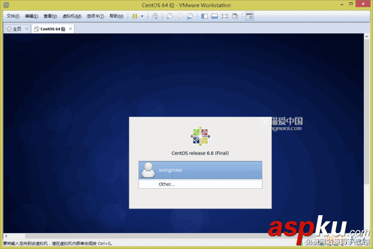Viewport: 373px width, 249px height.
Task: Close the CentOS 64 位 tab
Action: click(70, 29)
